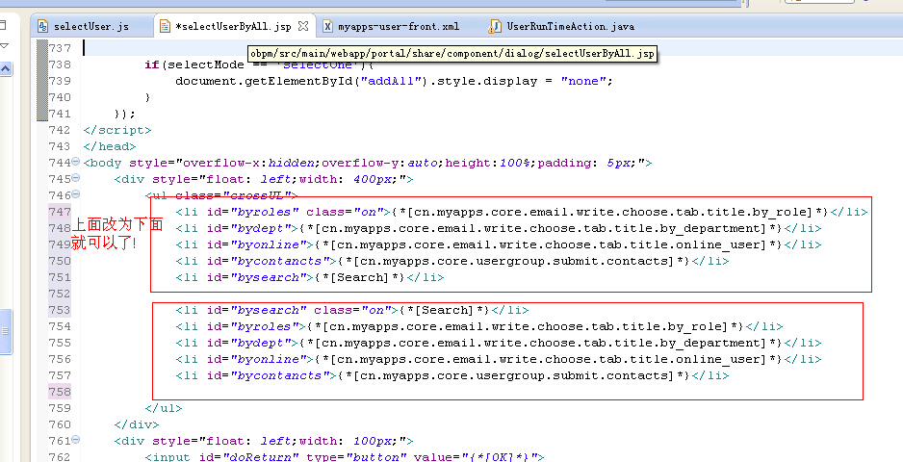The height and width of the screenshot is (462, 903).
Task: Activate the *selectUserByAll.jsp editor tab
Action: (x=233, y=27)
